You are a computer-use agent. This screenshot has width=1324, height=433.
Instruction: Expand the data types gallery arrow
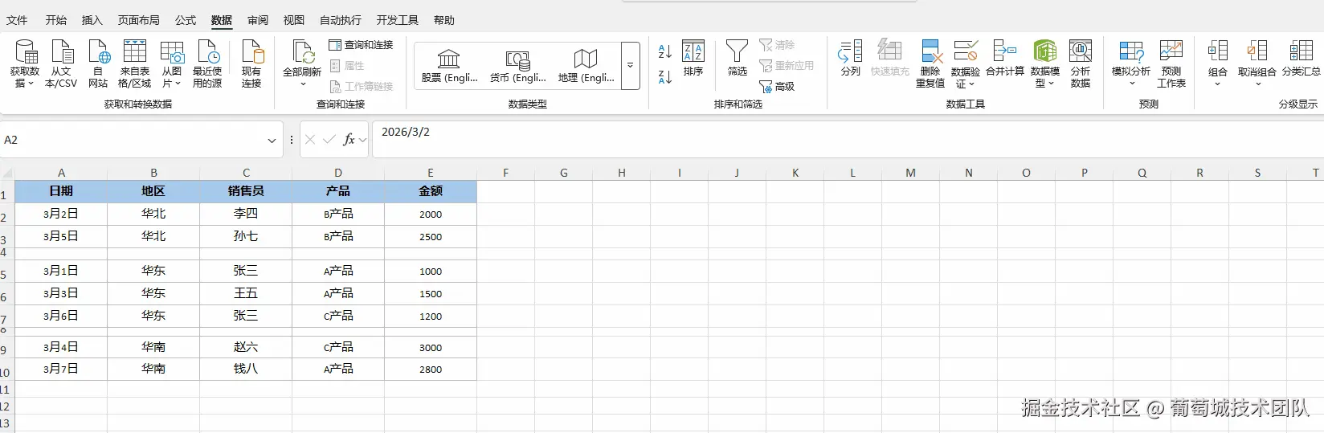(631, 66)
